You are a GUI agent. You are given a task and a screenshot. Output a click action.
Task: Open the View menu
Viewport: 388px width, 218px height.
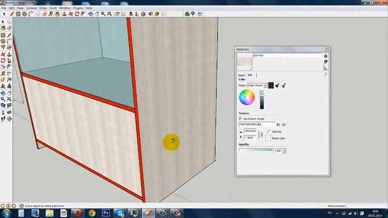pos(20,8)
